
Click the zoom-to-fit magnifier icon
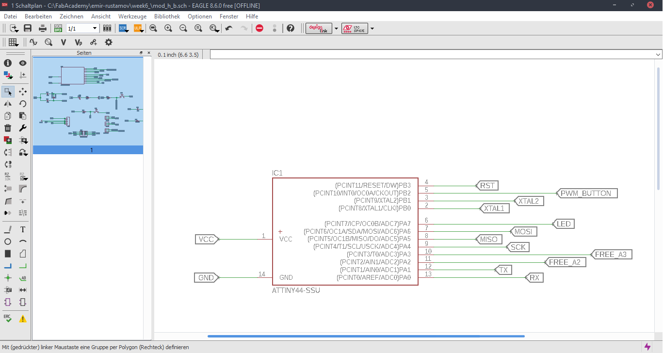(x=153, y=28)
